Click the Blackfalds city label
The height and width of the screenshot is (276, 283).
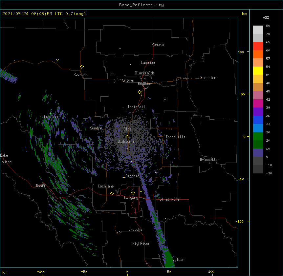click(x=145, y=73)
